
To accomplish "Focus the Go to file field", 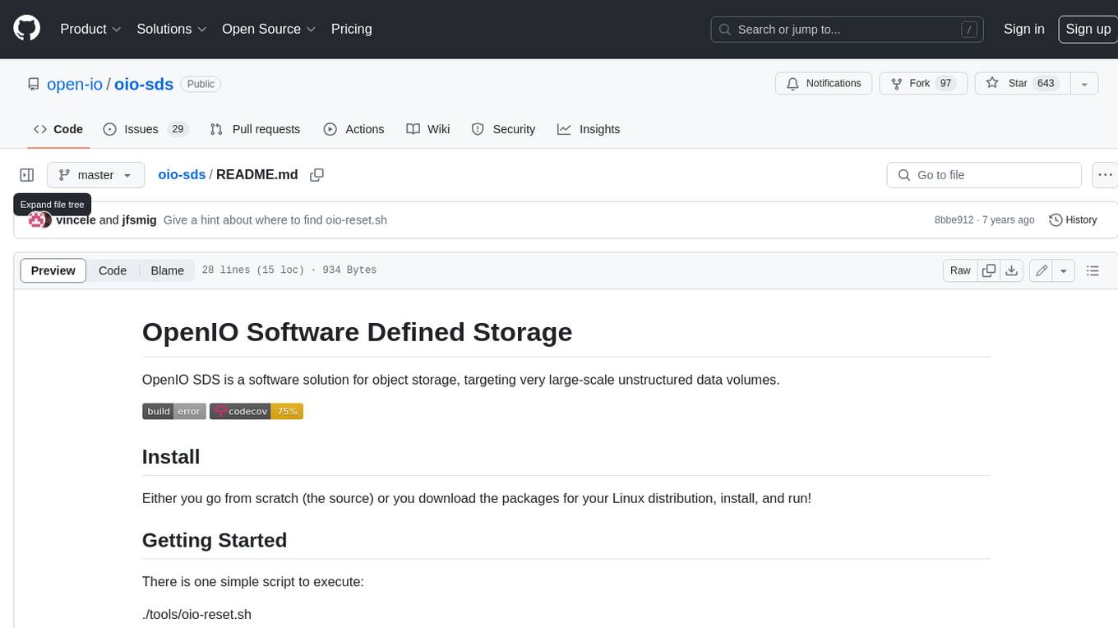I will point(984,175).
